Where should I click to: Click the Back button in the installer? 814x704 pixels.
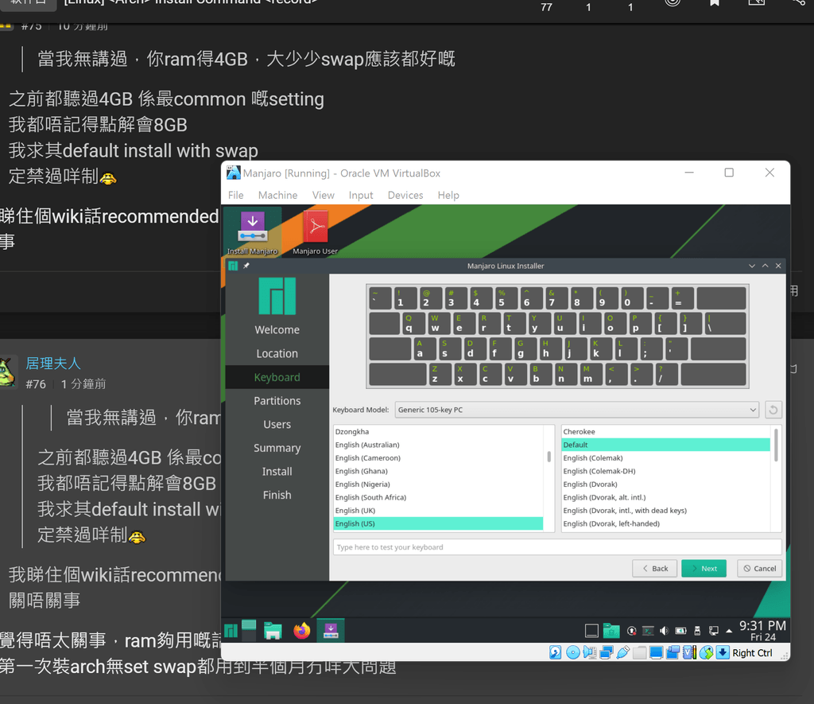coord(654,568)
